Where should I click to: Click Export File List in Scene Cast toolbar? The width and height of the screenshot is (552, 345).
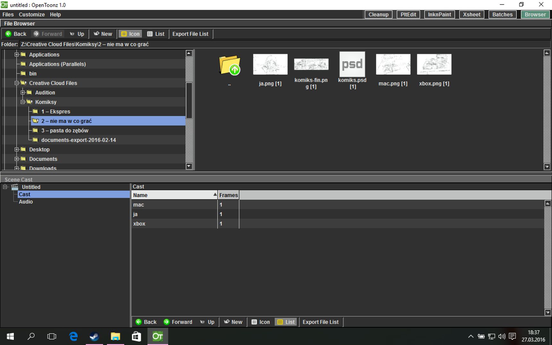coord(321,322)
